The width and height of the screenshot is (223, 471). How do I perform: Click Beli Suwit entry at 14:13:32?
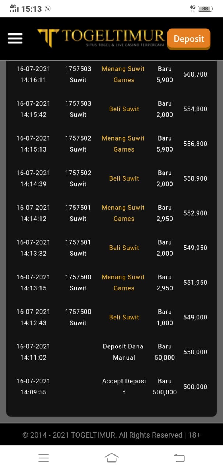(124, 248)
